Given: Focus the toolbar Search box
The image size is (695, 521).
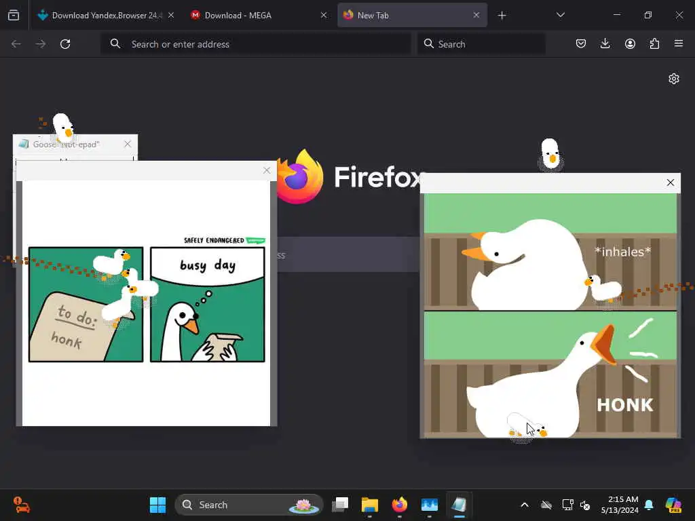Looking at the screenshot, I should pos(481,44).
